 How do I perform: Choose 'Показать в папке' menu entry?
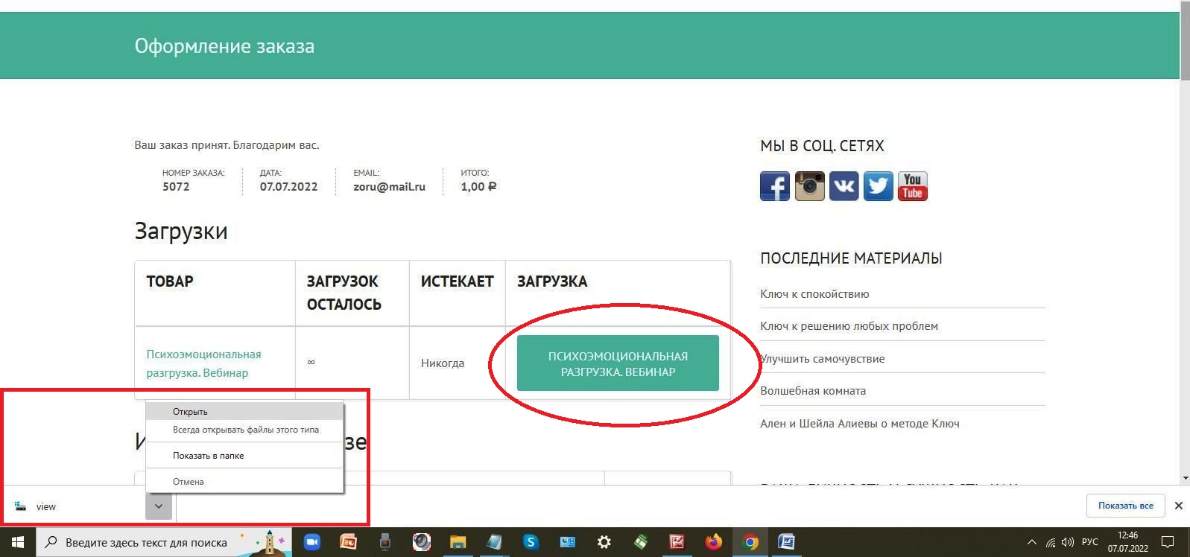tap(244, 456)
